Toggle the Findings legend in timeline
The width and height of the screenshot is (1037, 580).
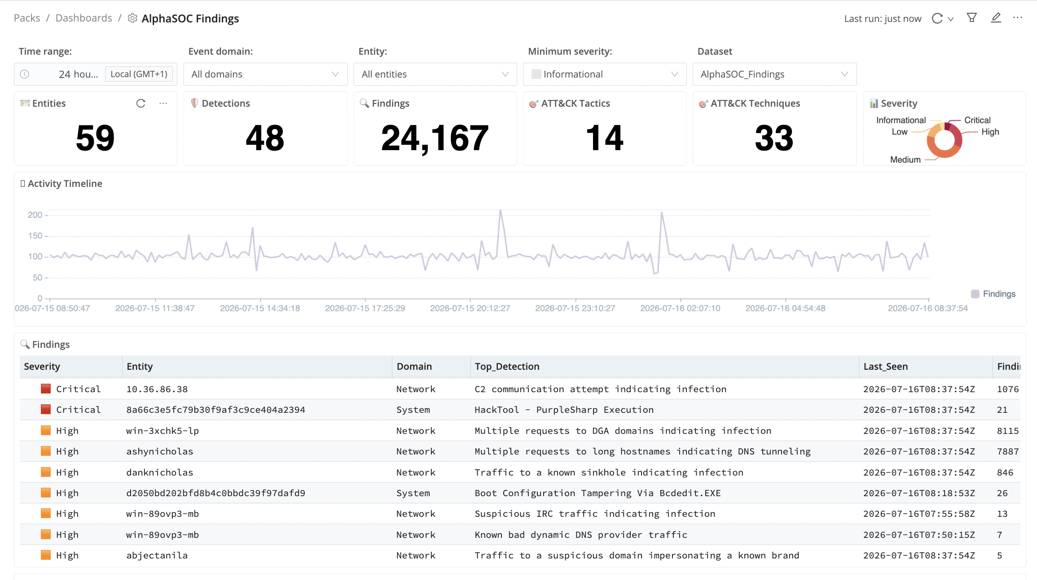pos(993,294)
